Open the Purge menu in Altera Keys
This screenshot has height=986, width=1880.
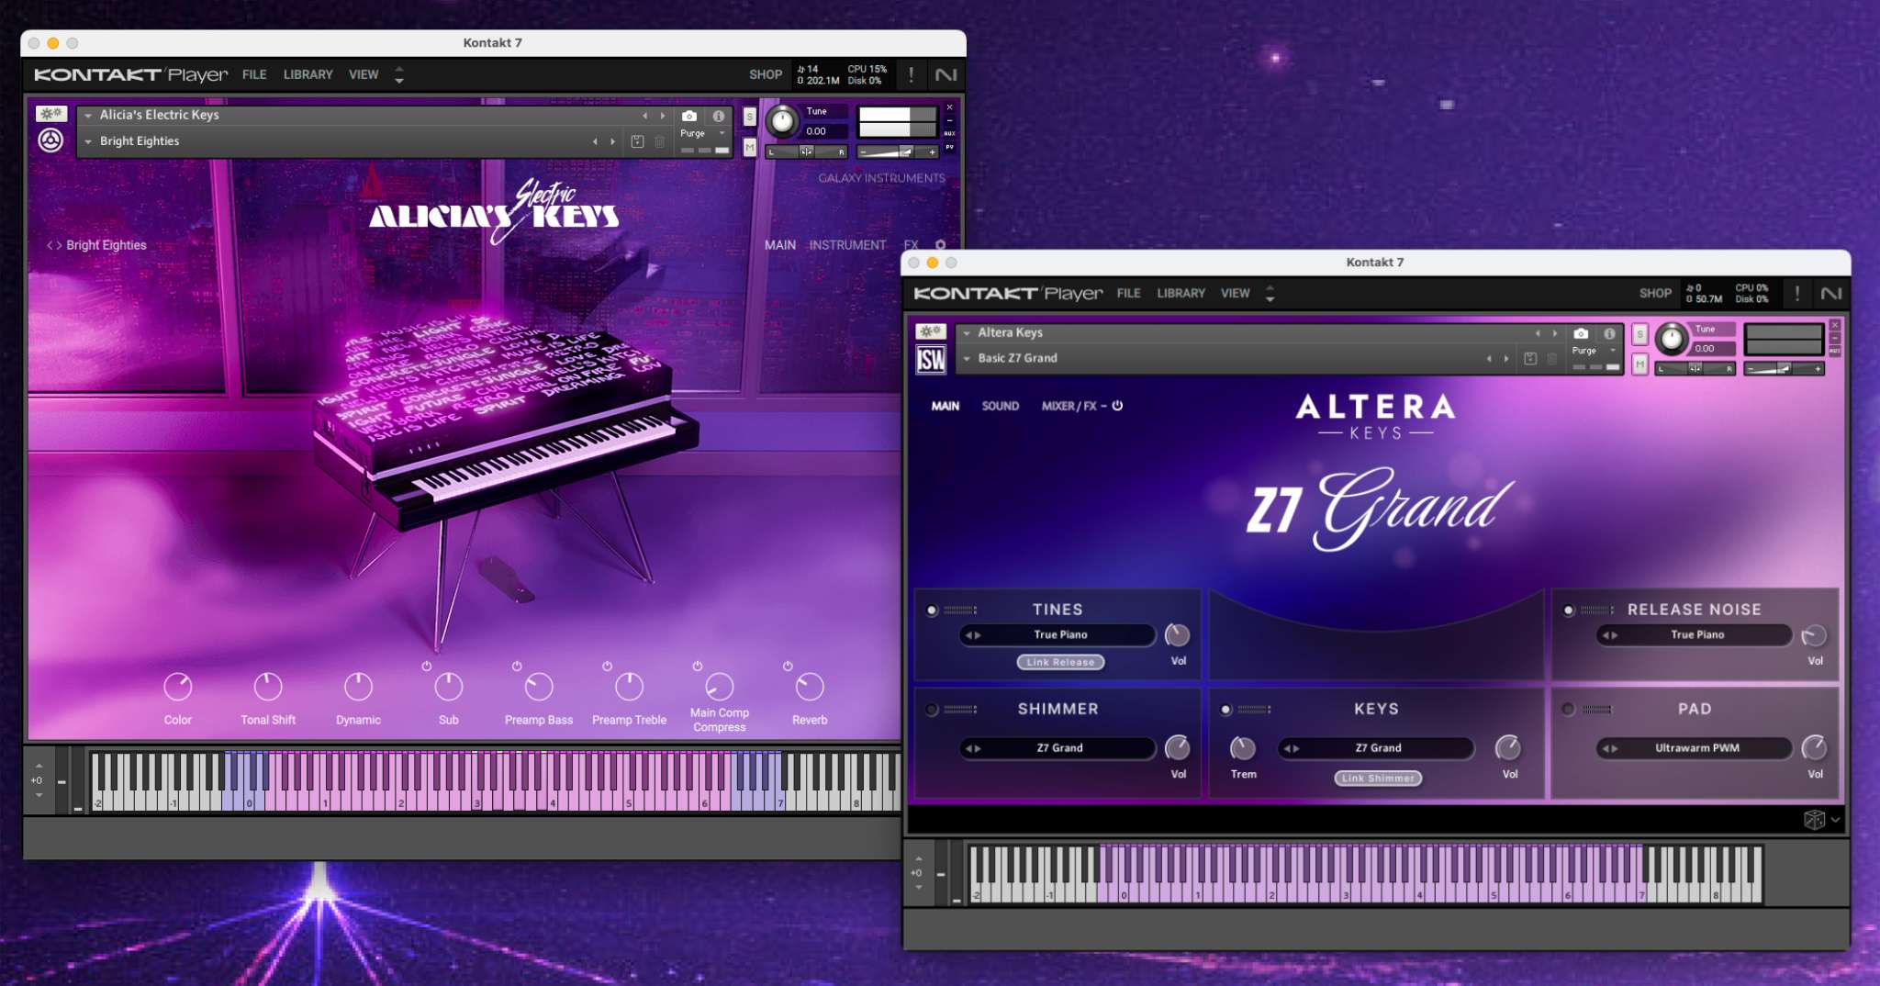pyautogui.click(x=1594, y=351)
